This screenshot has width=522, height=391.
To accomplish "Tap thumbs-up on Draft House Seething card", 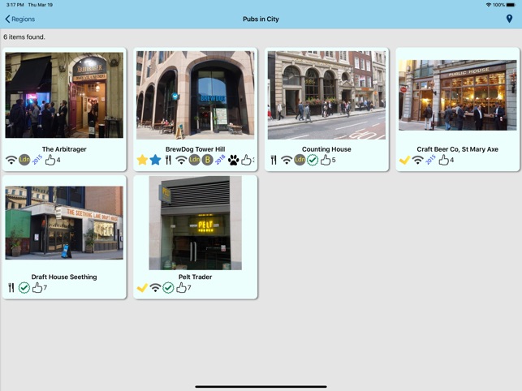I will pyautogui.click(x=37, y=288).
